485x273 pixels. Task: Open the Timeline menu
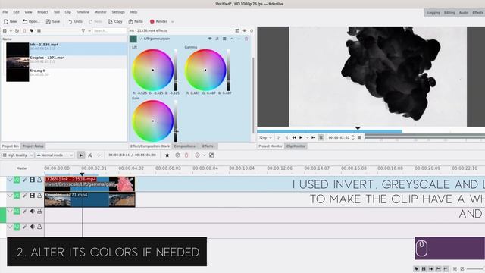tap(83, 12)
